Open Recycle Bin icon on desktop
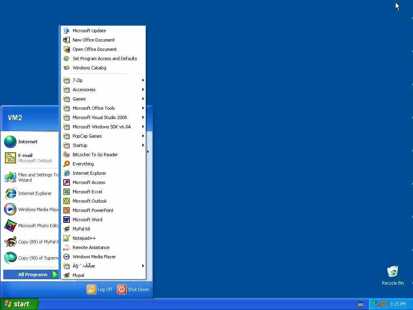The image size is (413, 310). click(x=393, y=272)
